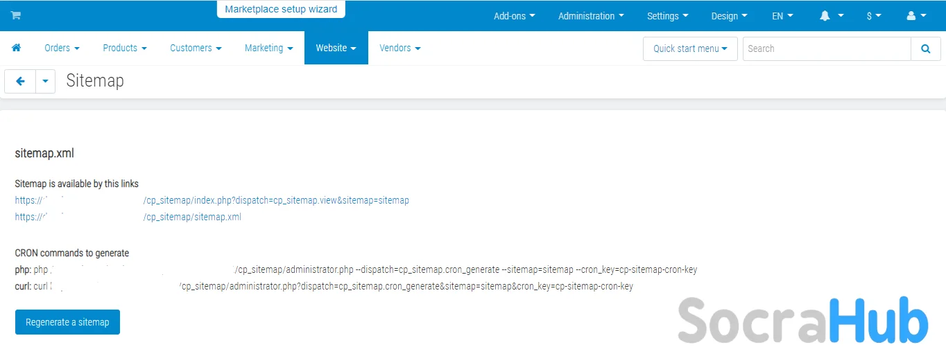Click the shopping cart icon

15,16
